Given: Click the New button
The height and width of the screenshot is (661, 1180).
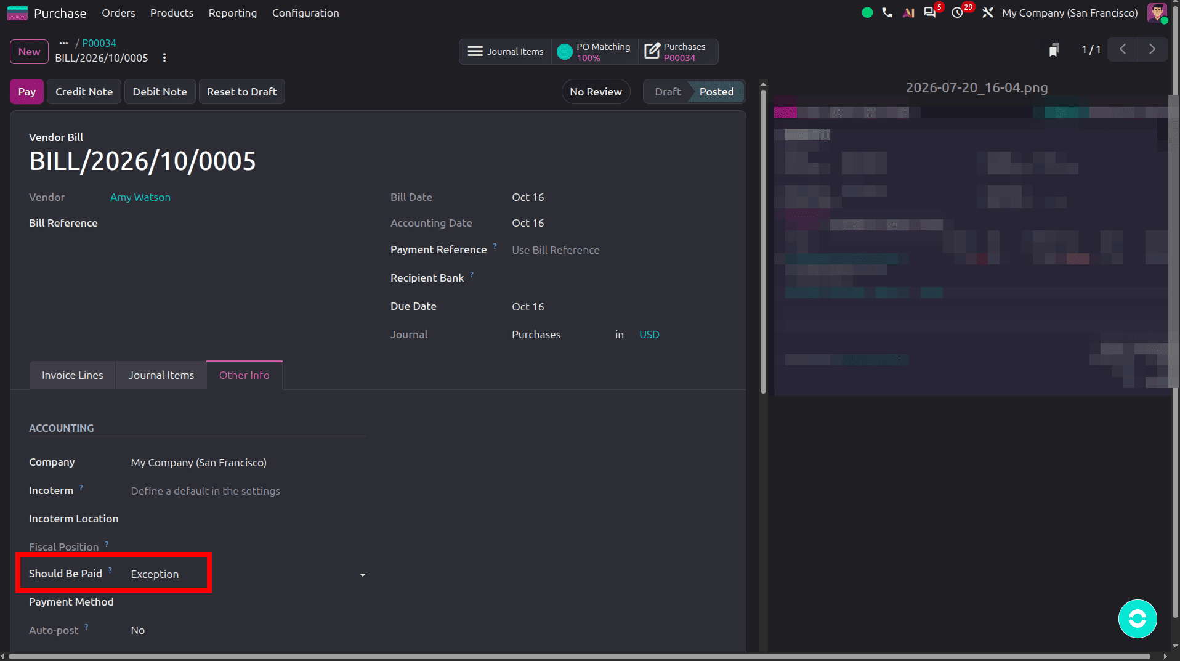Looking at the screenshot, I should 29,52.
